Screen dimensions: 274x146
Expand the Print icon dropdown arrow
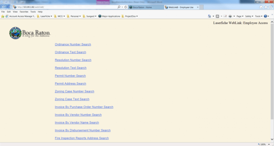234,16
